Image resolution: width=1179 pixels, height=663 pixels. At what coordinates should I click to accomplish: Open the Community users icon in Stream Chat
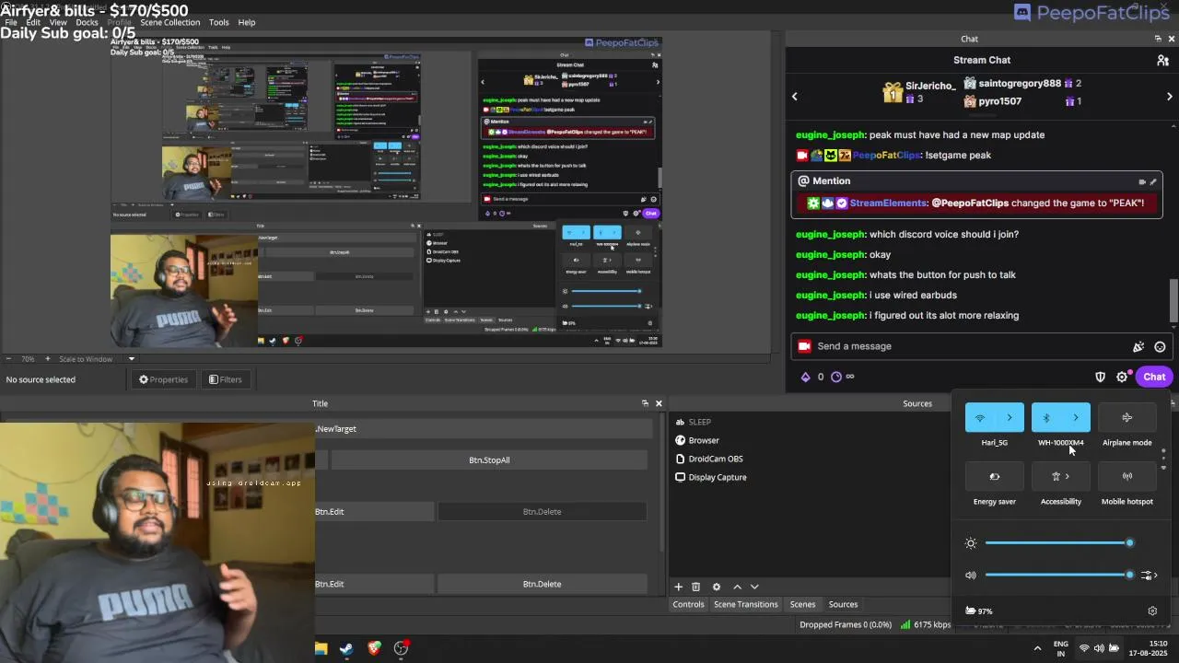coord(1162,60)
